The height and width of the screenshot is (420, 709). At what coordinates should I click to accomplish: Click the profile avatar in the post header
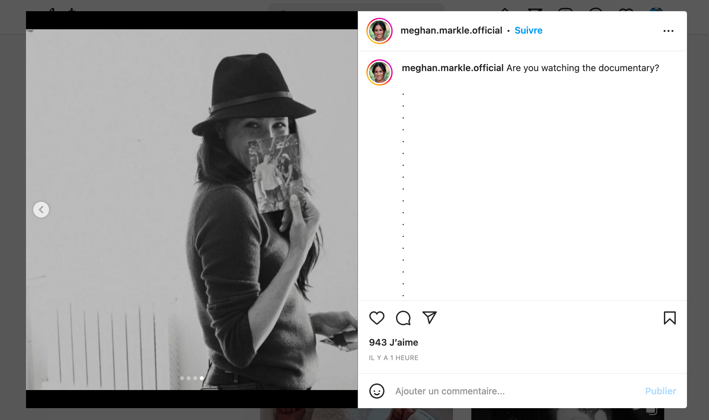[x=379, y=31]
